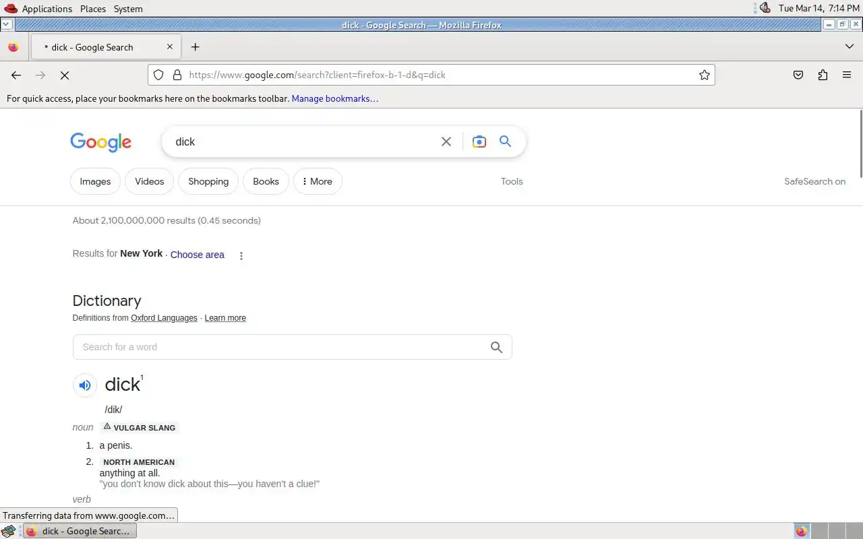863x539 pixels.
Task: Expand the More filters dropdown
Action: tap(318, 181)
